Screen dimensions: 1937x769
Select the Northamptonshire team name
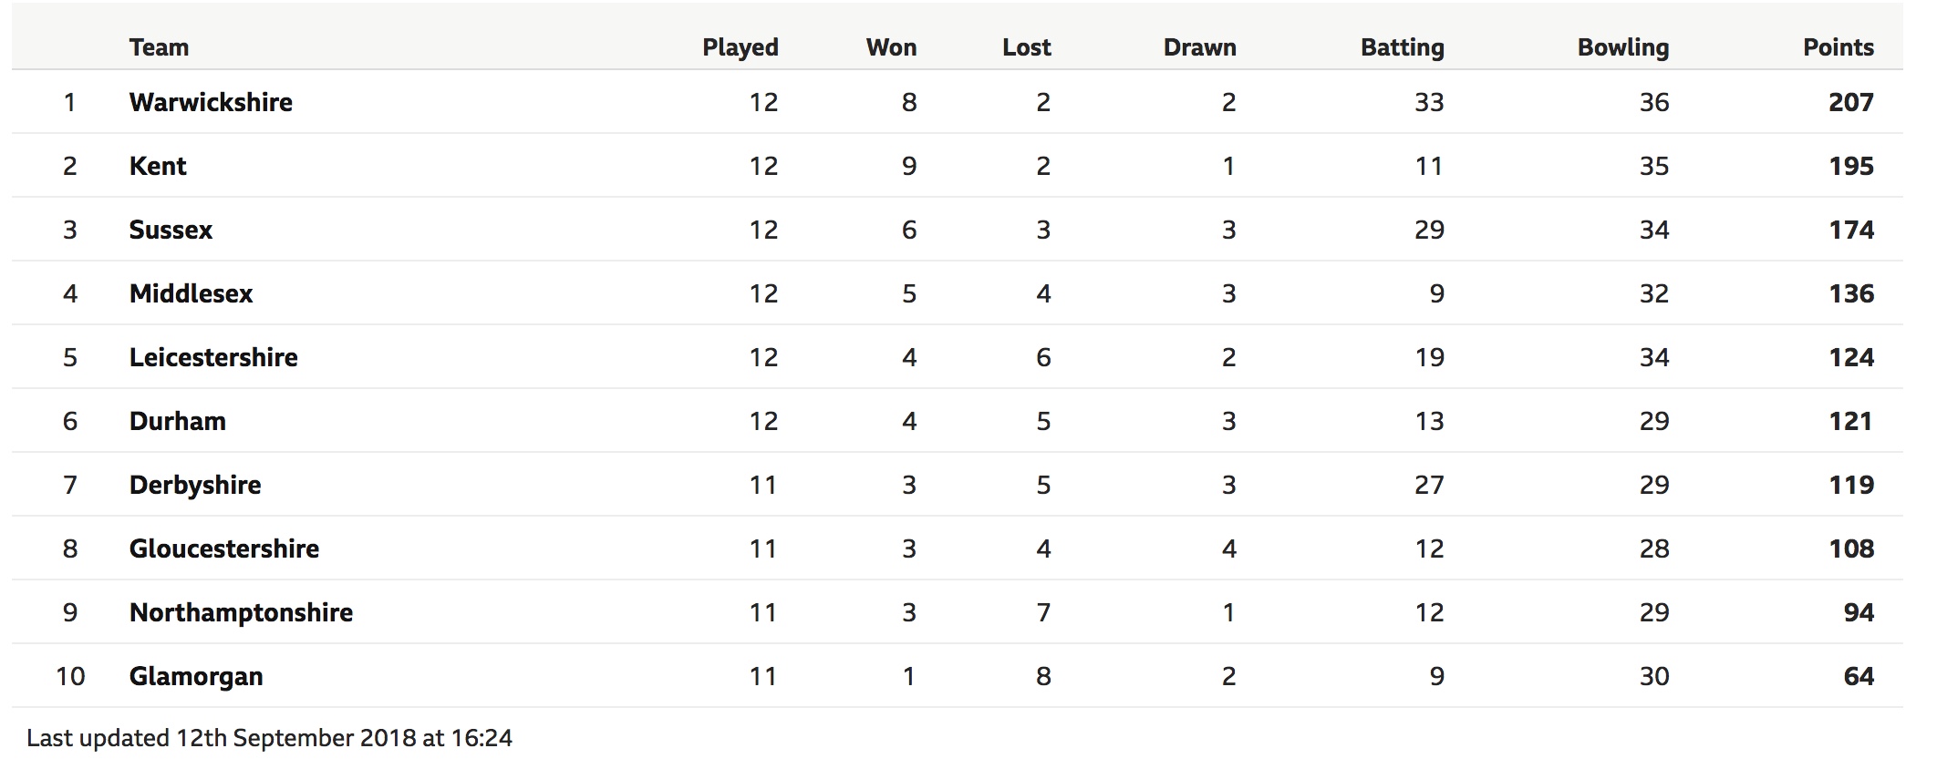click(241, 612)
